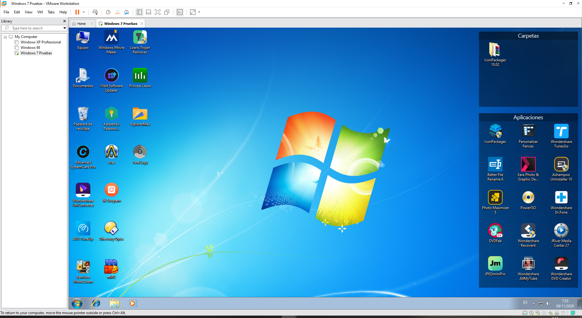Select the PowerISO icon
Screen dimensions: 582x318
(x=528, y=200)
